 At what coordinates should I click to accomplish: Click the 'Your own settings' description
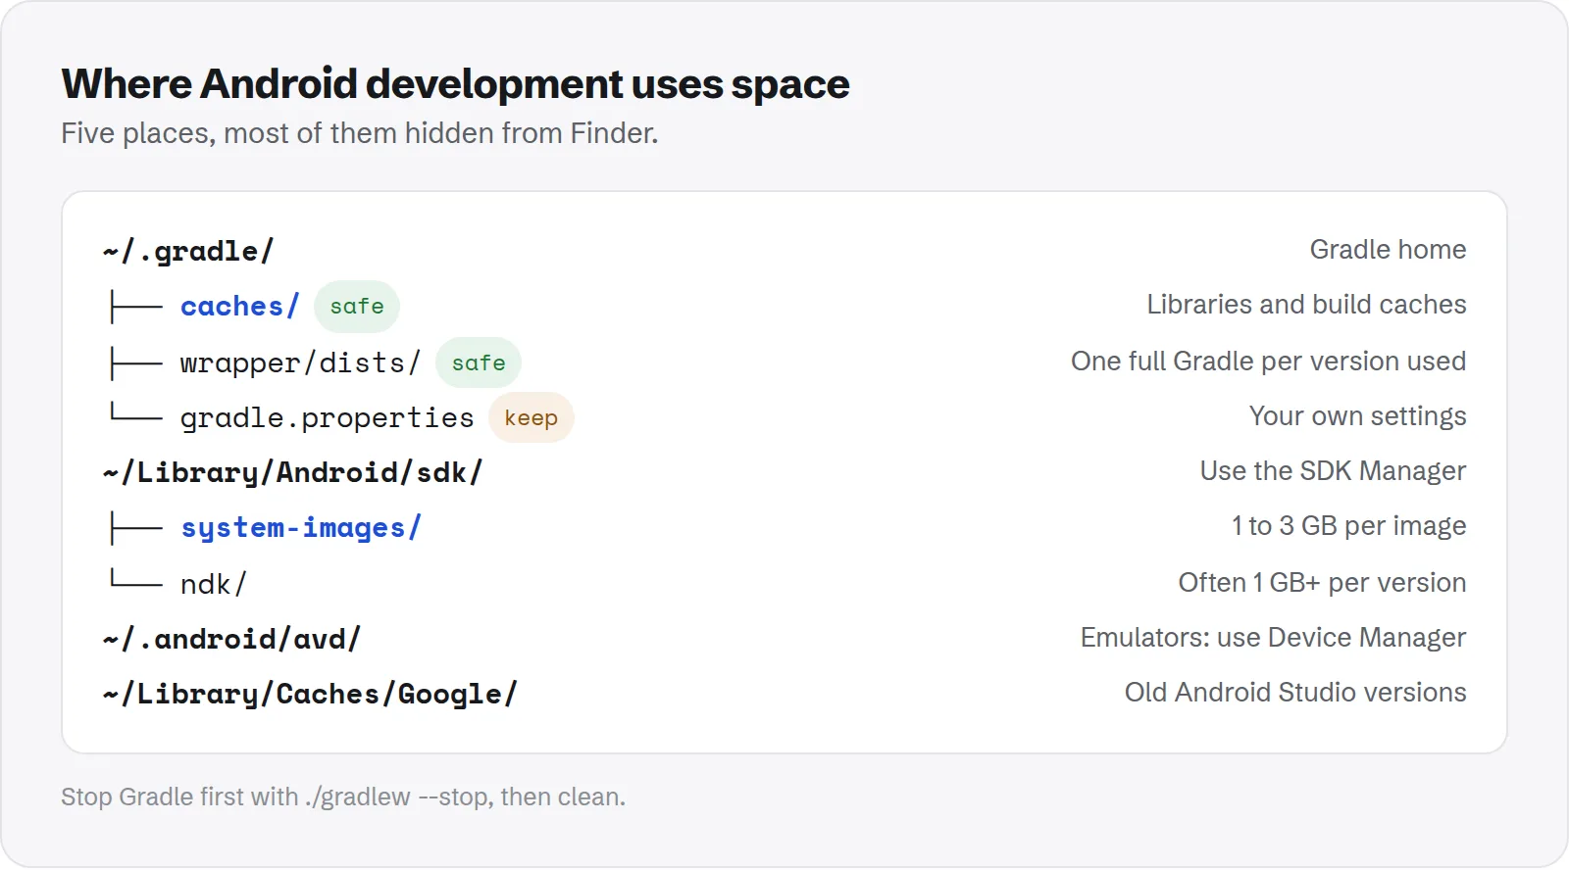(x=1357, y=416)
